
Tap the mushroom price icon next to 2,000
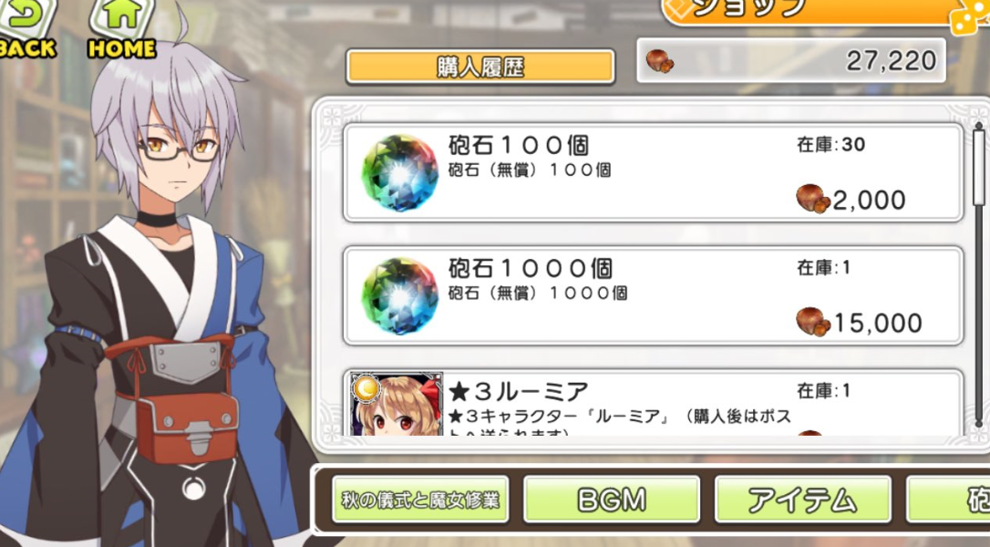812,199
